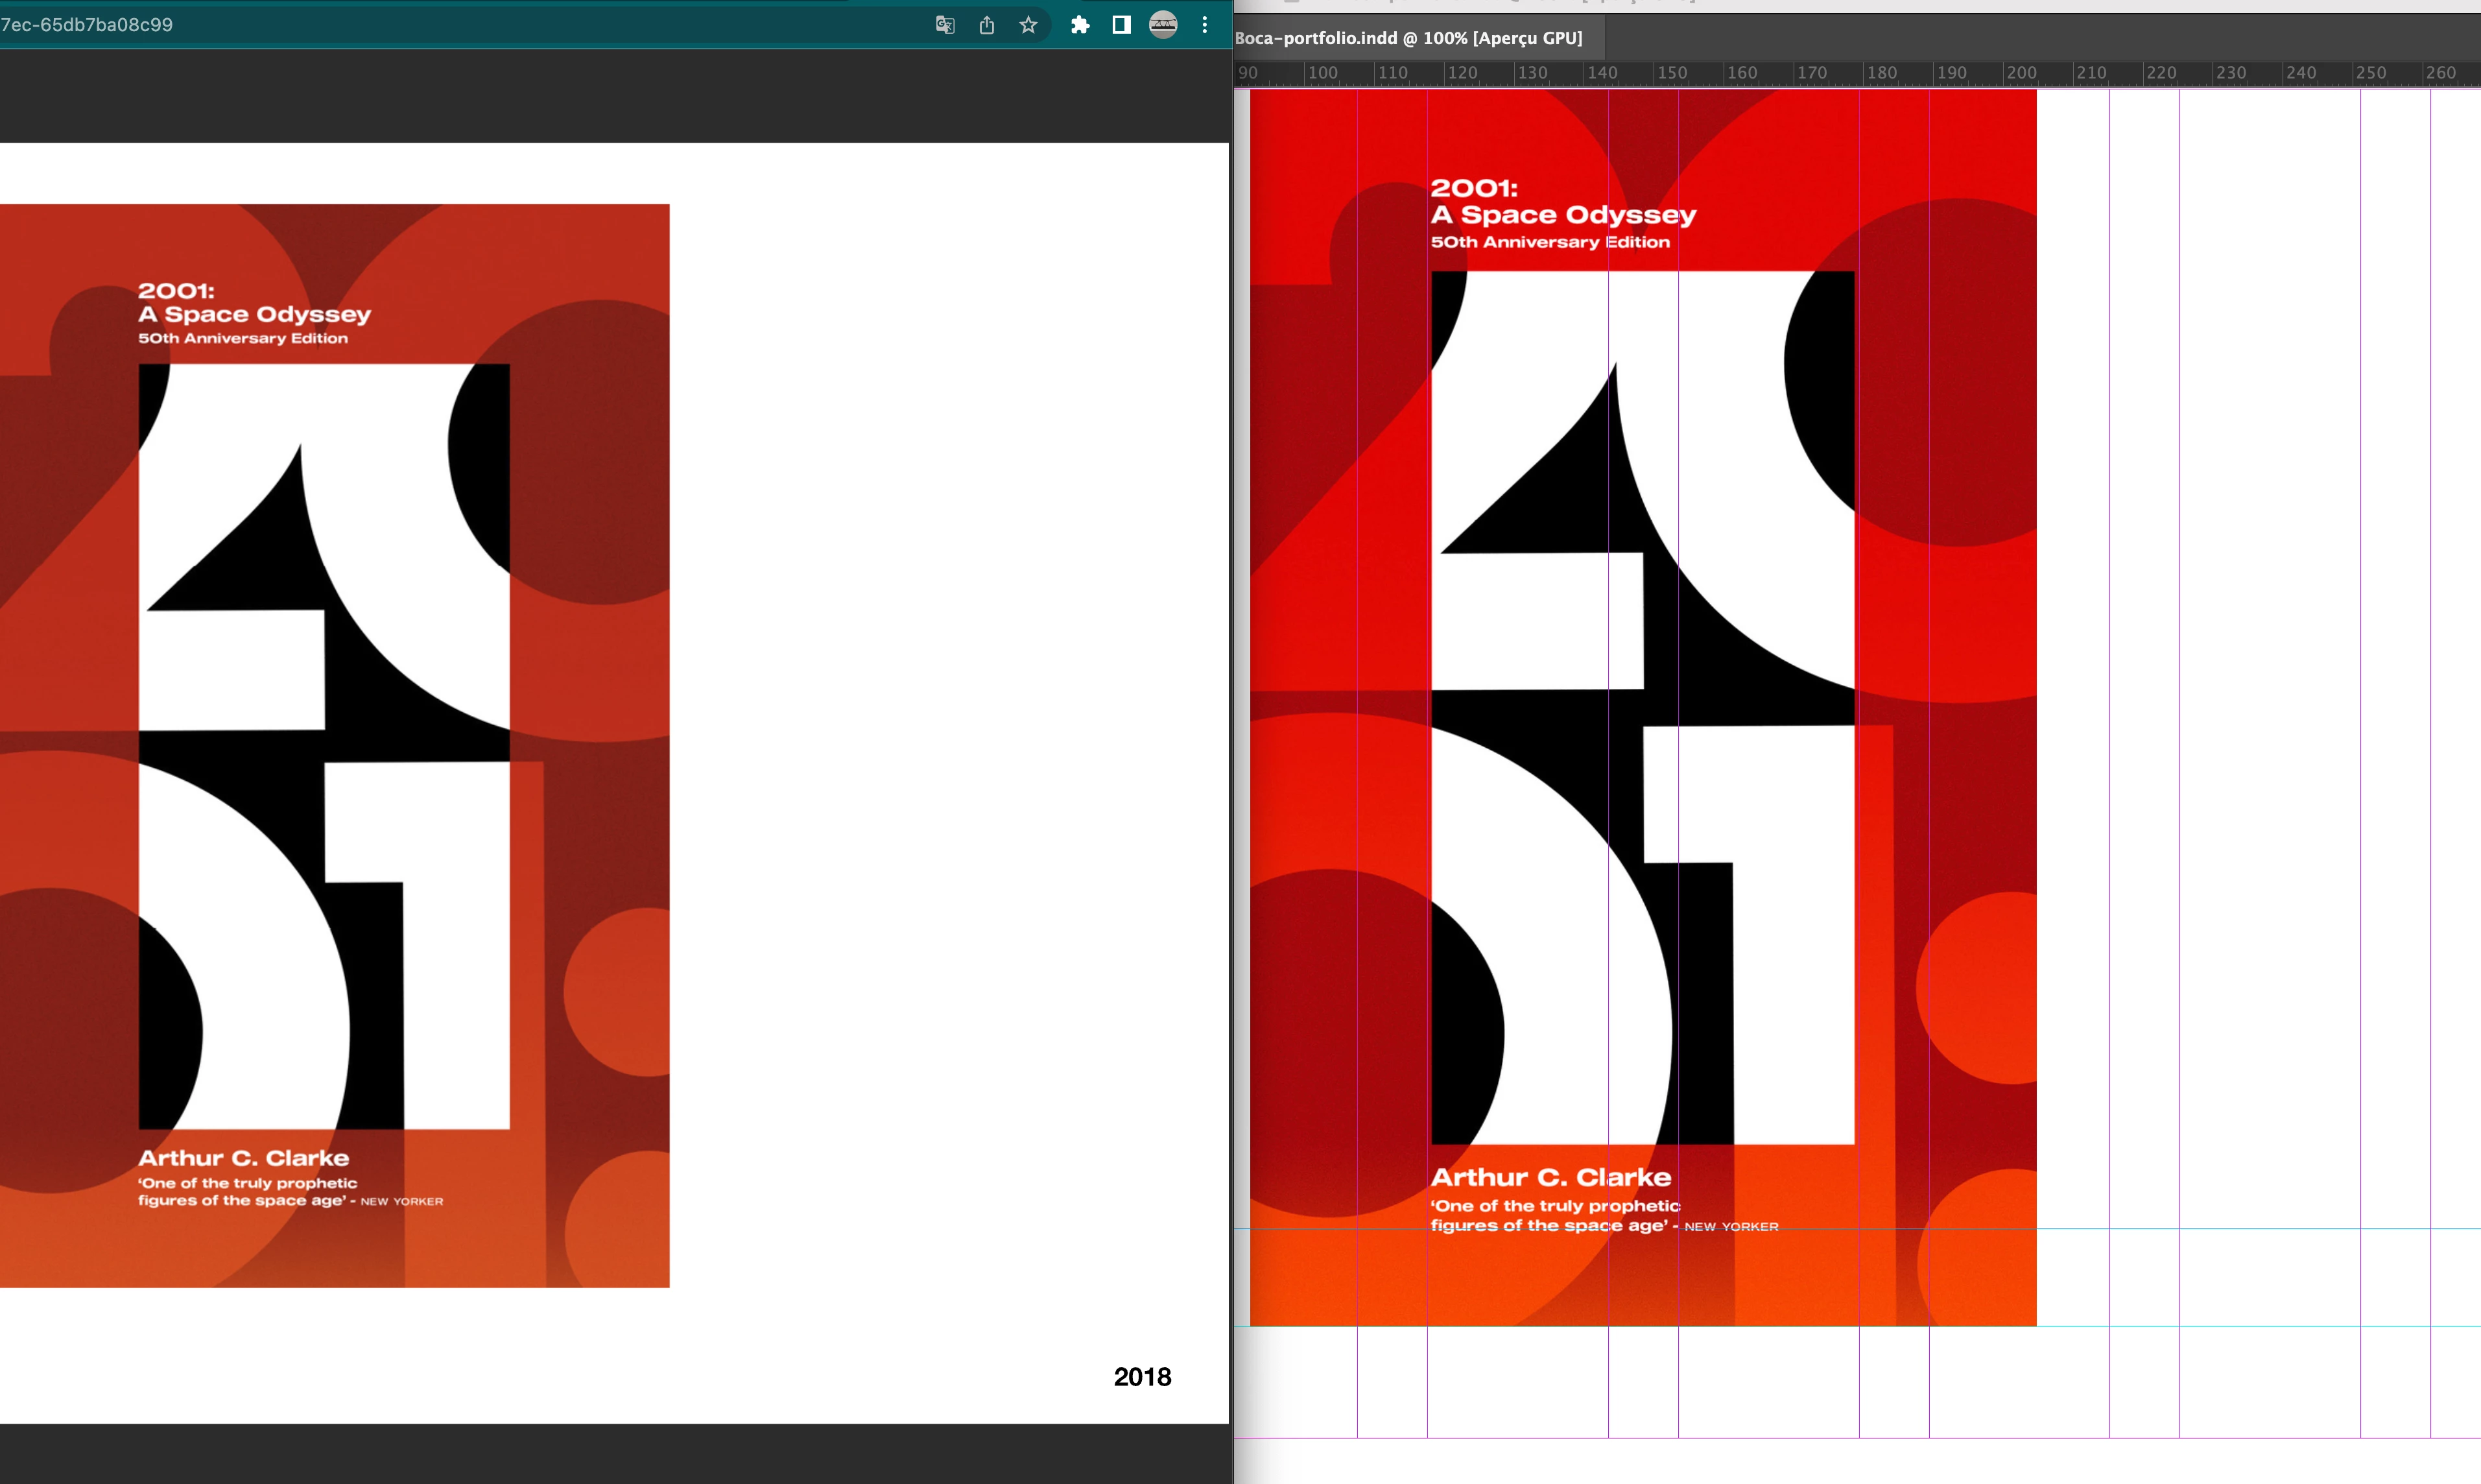Click the 150 mark on the horizontal ruler
The width and height of the screenshot is (2481, 1484).
click(1671, 73)
